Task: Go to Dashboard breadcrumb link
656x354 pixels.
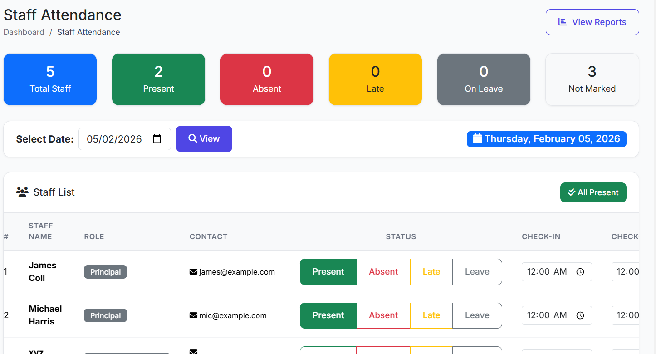Action: [24, 32]
